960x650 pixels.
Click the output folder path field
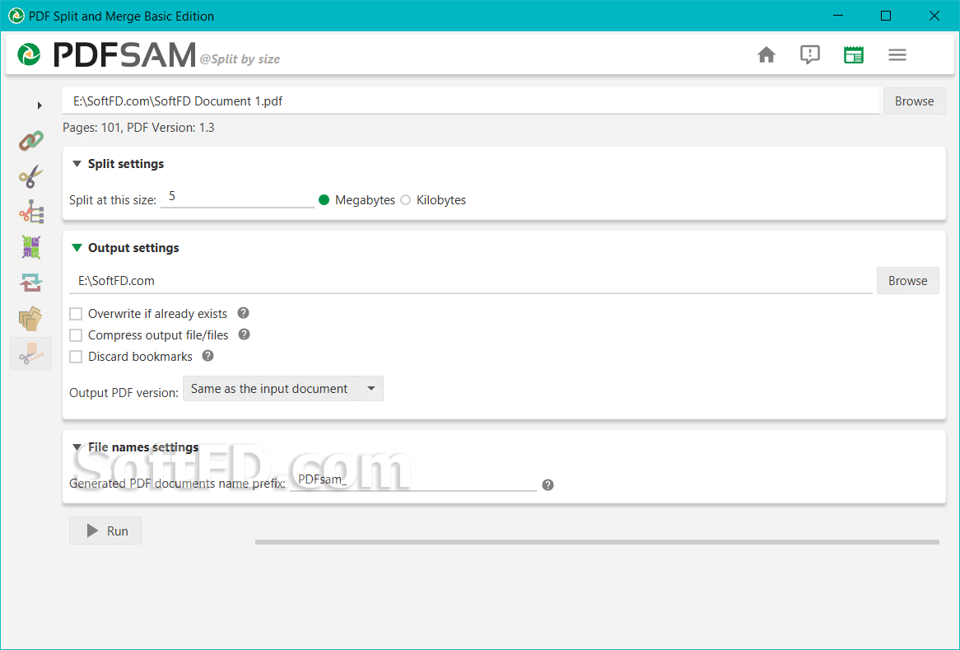tap(471, 281)
